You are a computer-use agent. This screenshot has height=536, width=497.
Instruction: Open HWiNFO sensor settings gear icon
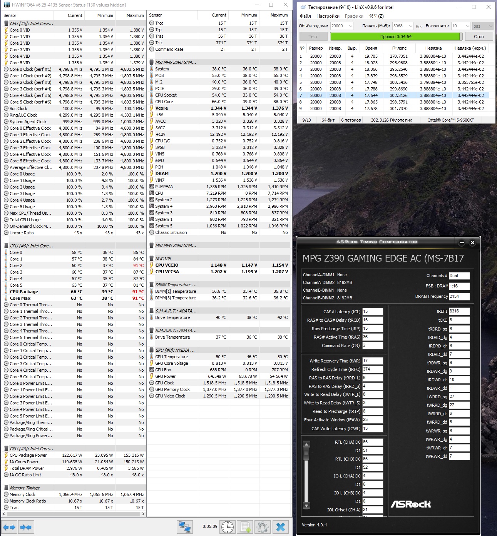263,527
